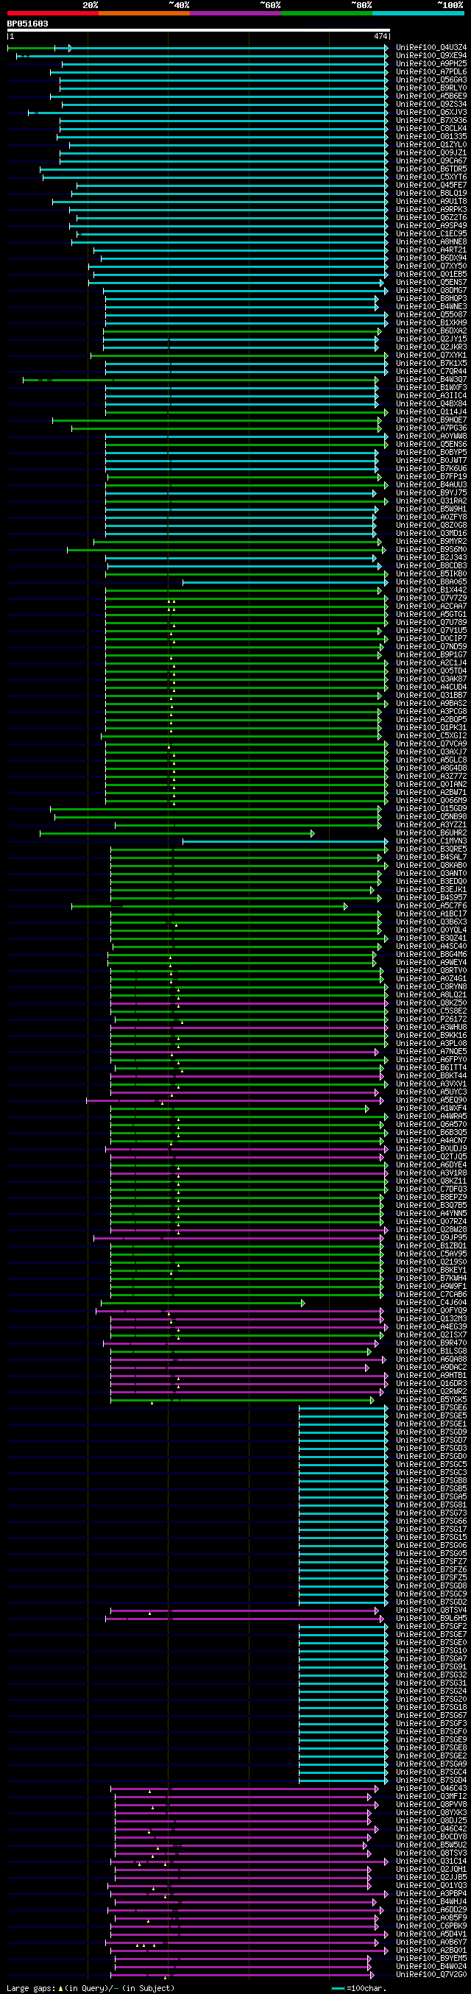Click the 'Large gaps:' legend text
This screenshot has height=1994, width=471.
pos(31,1988)
